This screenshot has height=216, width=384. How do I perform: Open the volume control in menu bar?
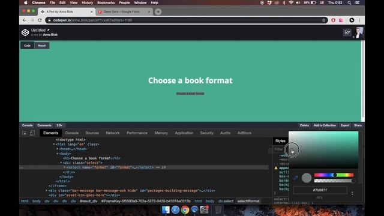(298, 2)
